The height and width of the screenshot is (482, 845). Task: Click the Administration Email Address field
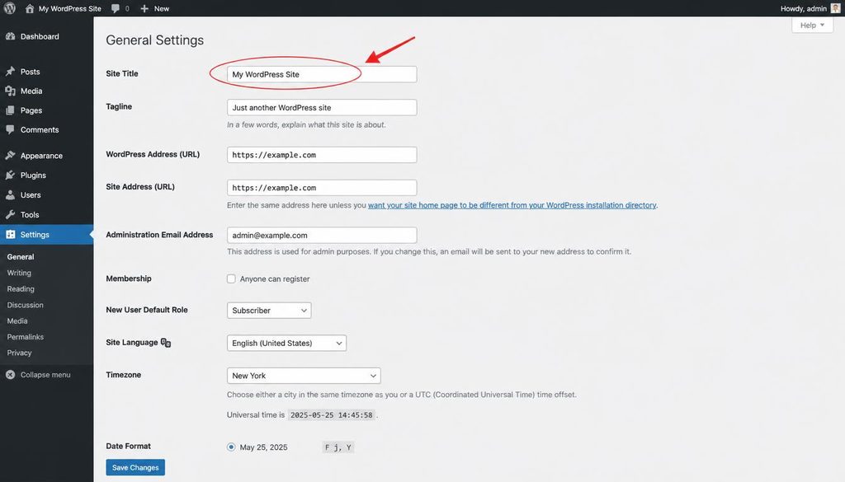(x=322, y=235)
